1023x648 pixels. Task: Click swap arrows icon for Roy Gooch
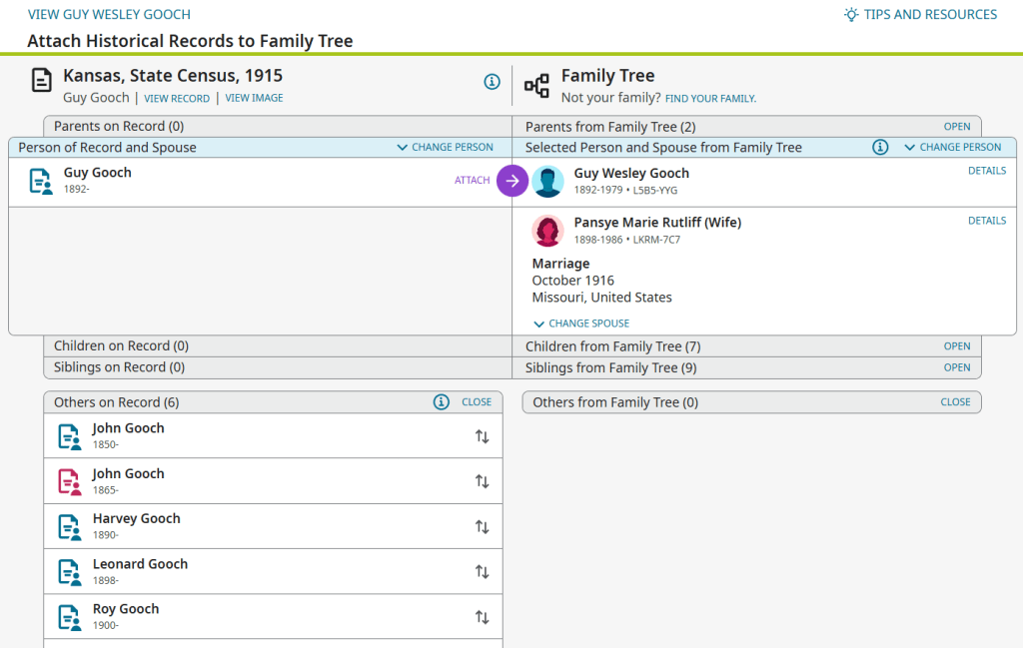[482, 617]
